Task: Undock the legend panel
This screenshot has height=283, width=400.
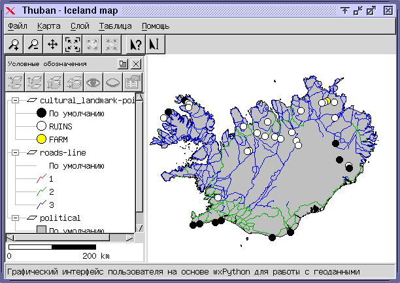Action: coord(123,64)
